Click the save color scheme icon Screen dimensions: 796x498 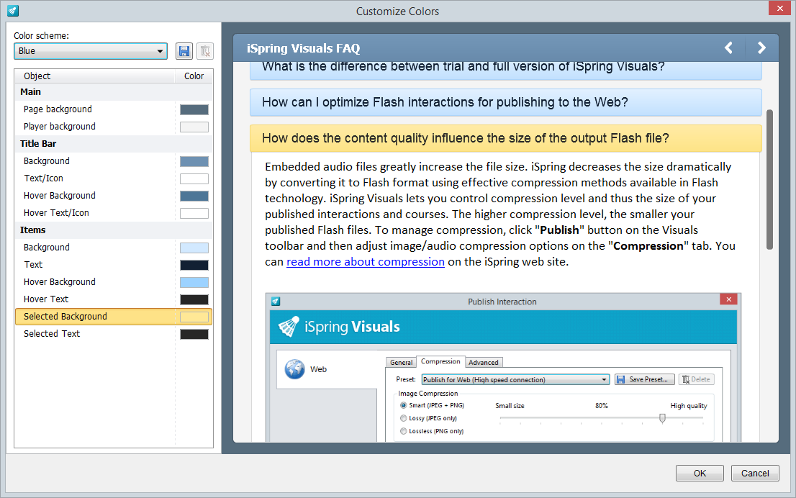(184, 51)
